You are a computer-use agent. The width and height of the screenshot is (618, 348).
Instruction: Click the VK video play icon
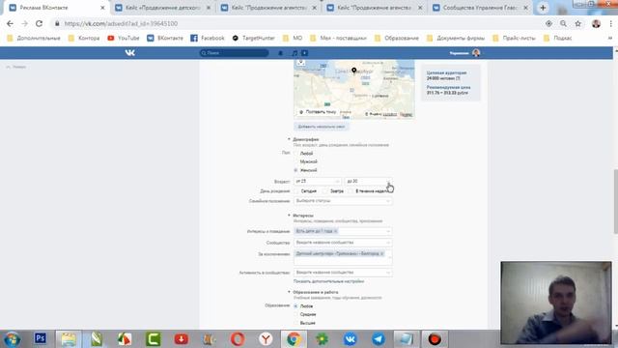(x=305, y=53)
